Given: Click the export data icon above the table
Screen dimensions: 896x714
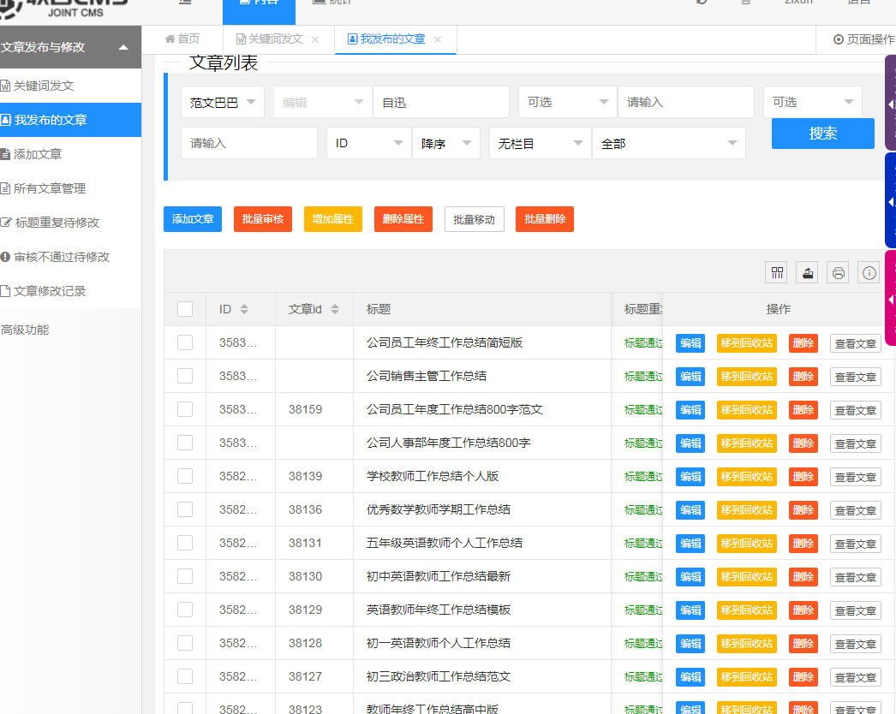Looking at the screenshot, I should pyautogui.click(x=807, y=272).
